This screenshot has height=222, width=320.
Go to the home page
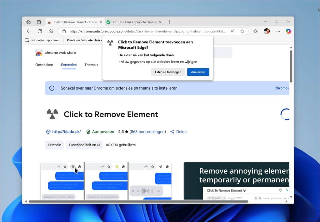(x=51, y=31)
